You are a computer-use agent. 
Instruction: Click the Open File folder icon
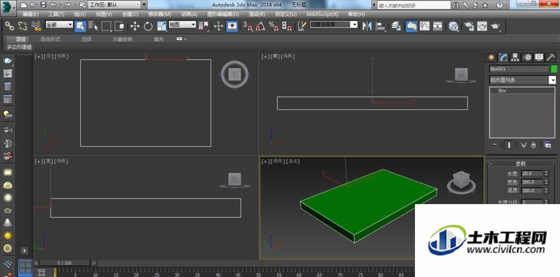pos(34,5)
